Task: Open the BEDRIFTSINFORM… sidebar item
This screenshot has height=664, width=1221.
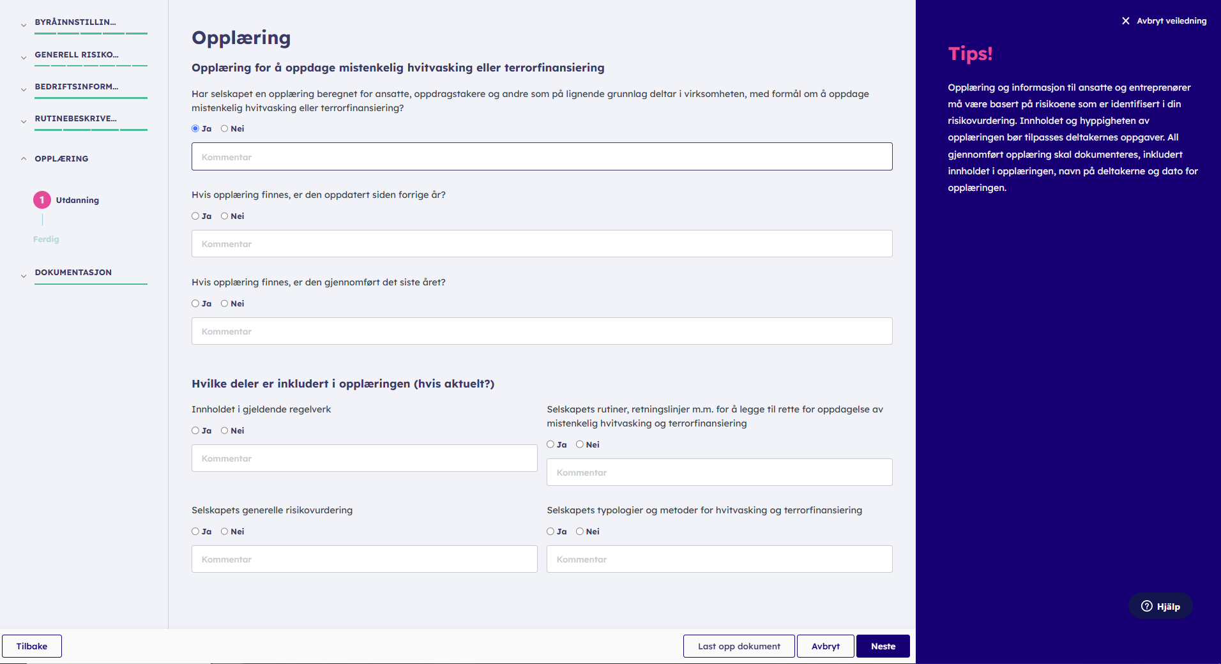Action: pos(77,87)
